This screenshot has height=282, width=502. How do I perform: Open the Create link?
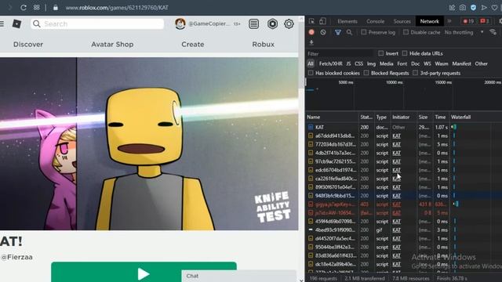[193, 45]
